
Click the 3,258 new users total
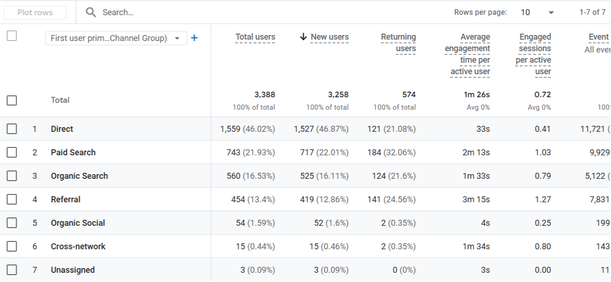338,94
